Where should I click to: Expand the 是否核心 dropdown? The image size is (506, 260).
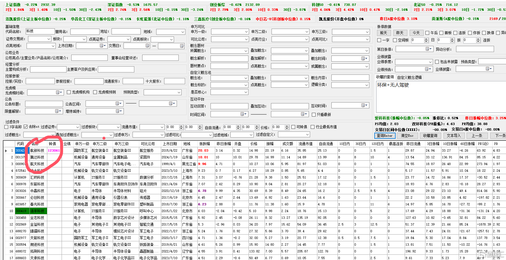tap(246, 92)
